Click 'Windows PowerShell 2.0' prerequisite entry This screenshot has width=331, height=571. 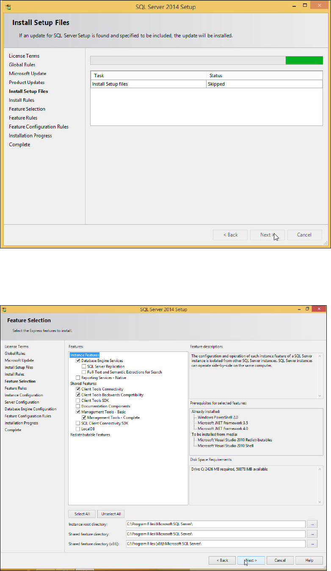219,417
